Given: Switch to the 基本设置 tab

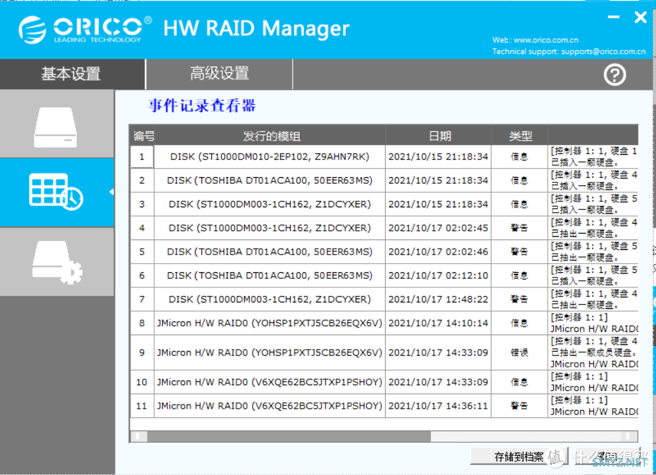Looking at the screenshot, I should click(72, 74).
